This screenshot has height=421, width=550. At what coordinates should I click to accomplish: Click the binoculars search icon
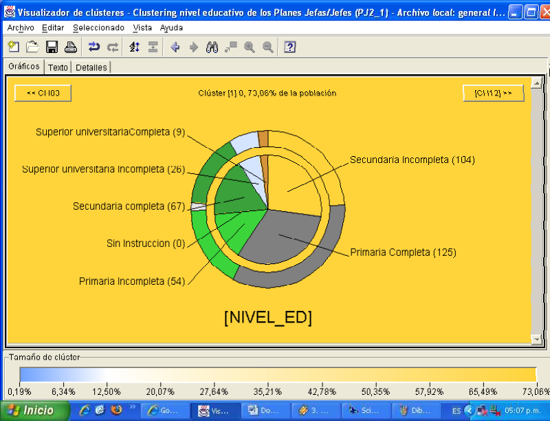point(212,47)
